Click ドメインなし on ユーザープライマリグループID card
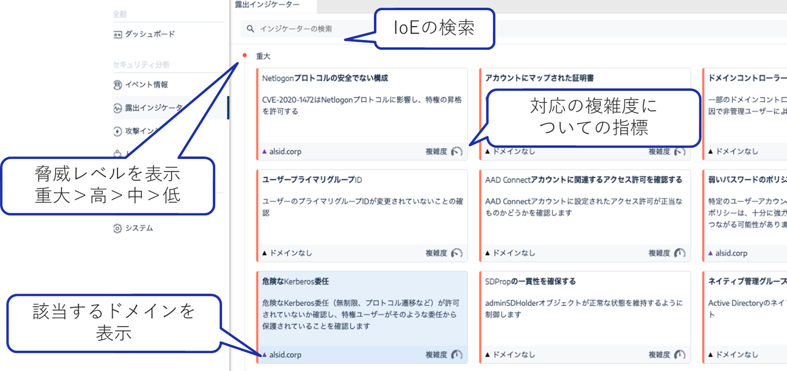Viewport: 787px width, 371px height. (x=291, y=253)
